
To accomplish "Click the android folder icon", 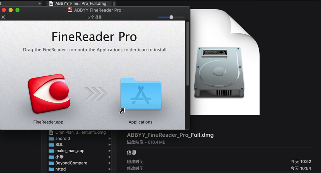I will 51,139.
